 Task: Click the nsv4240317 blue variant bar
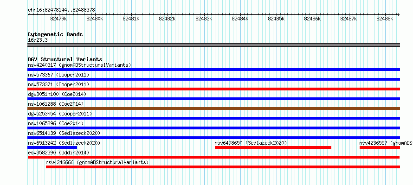pos(213,70)
